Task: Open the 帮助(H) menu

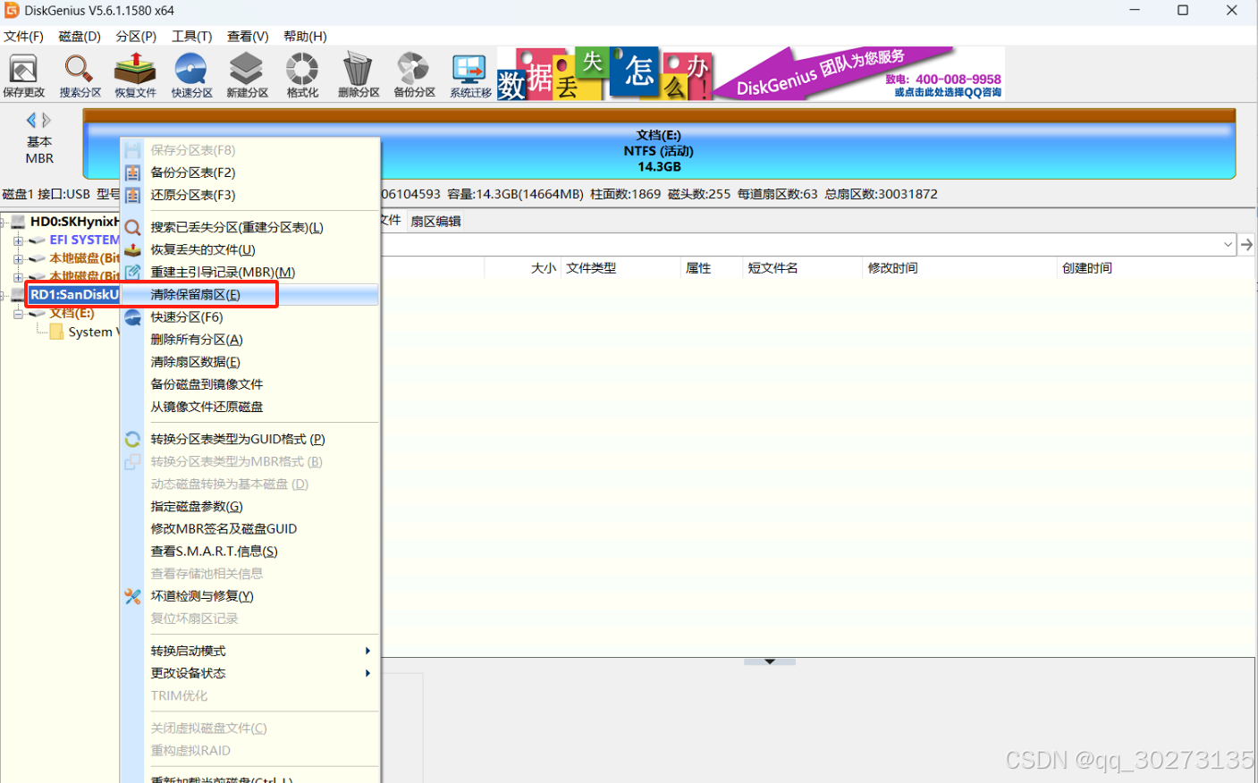Action: [x=305, y=37]
